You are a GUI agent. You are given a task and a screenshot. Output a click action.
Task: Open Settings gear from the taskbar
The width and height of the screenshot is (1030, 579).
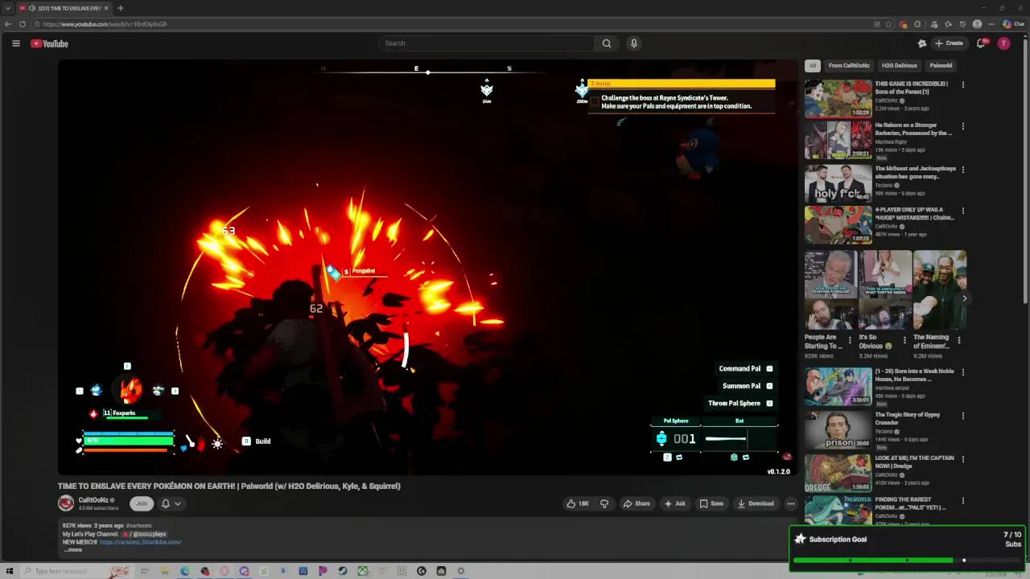[x=461, y=571]
